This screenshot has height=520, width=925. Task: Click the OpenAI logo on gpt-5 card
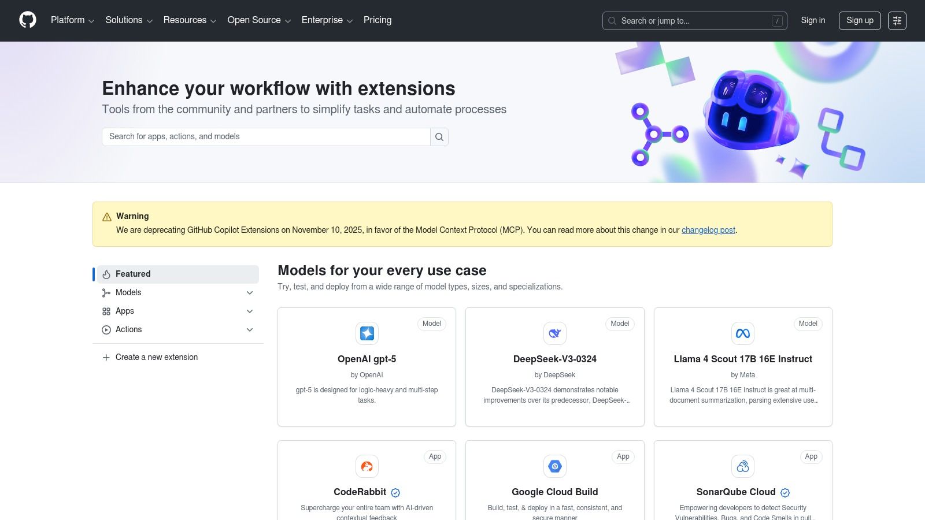(x=367, y=333)
